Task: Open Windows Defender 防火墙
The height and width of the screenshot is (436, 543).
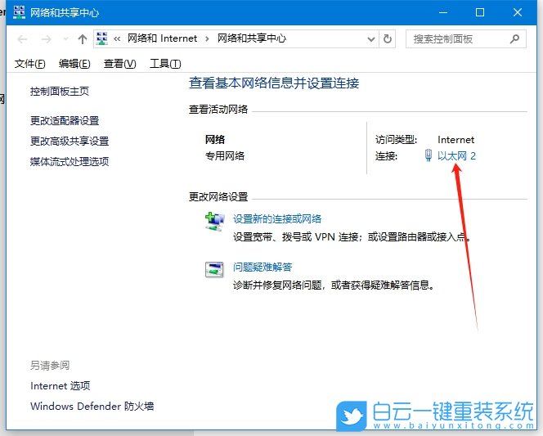Action: pyautogui.click(x=92, y=407)
